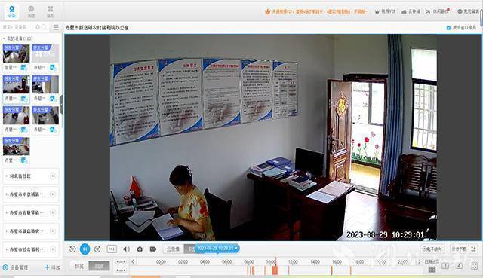Switch to the Messages tab at top

(31, 12)
